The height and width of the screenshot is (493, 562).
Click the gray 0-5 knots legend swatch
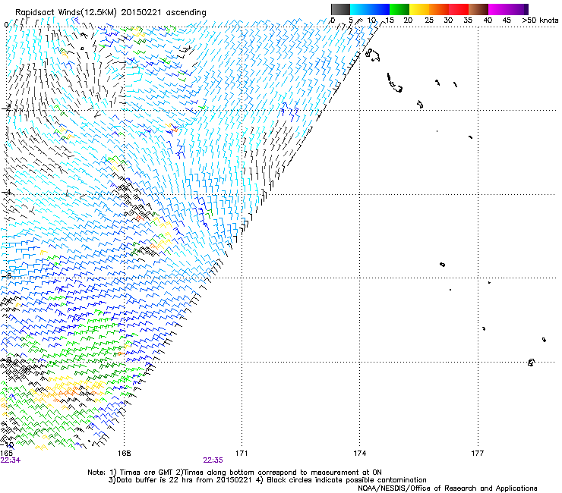340,9
